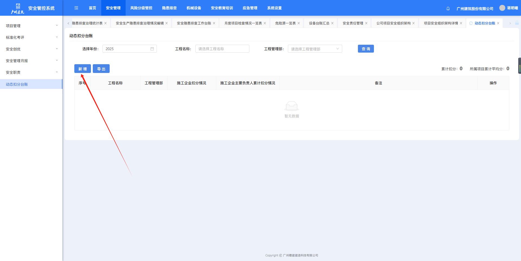
Task: Click the 新增 button
Action: (x=82, y=69)
